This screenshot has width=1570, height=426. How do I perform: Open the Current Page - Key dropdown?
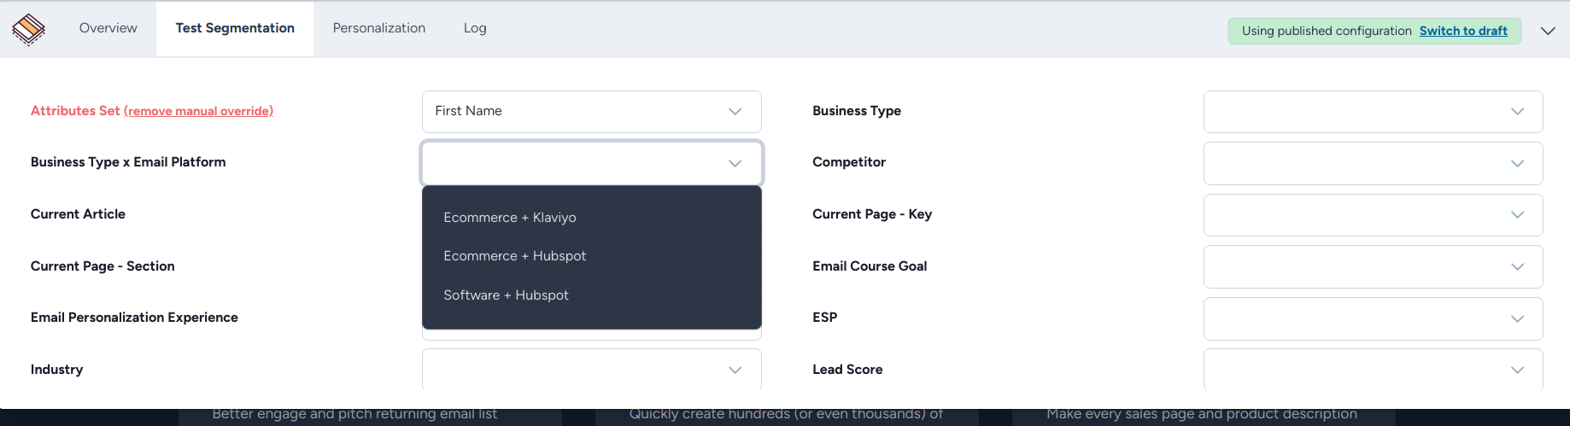tap(1372, 215)
